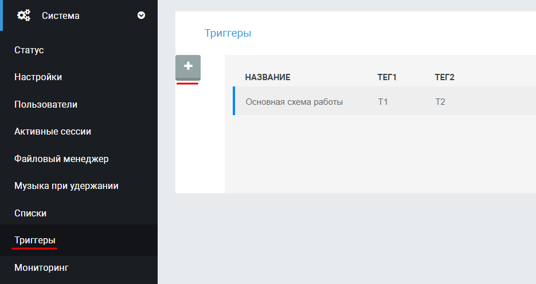536x284 pixels.
Task: Click the Система section title text
Action: (61, 16)
